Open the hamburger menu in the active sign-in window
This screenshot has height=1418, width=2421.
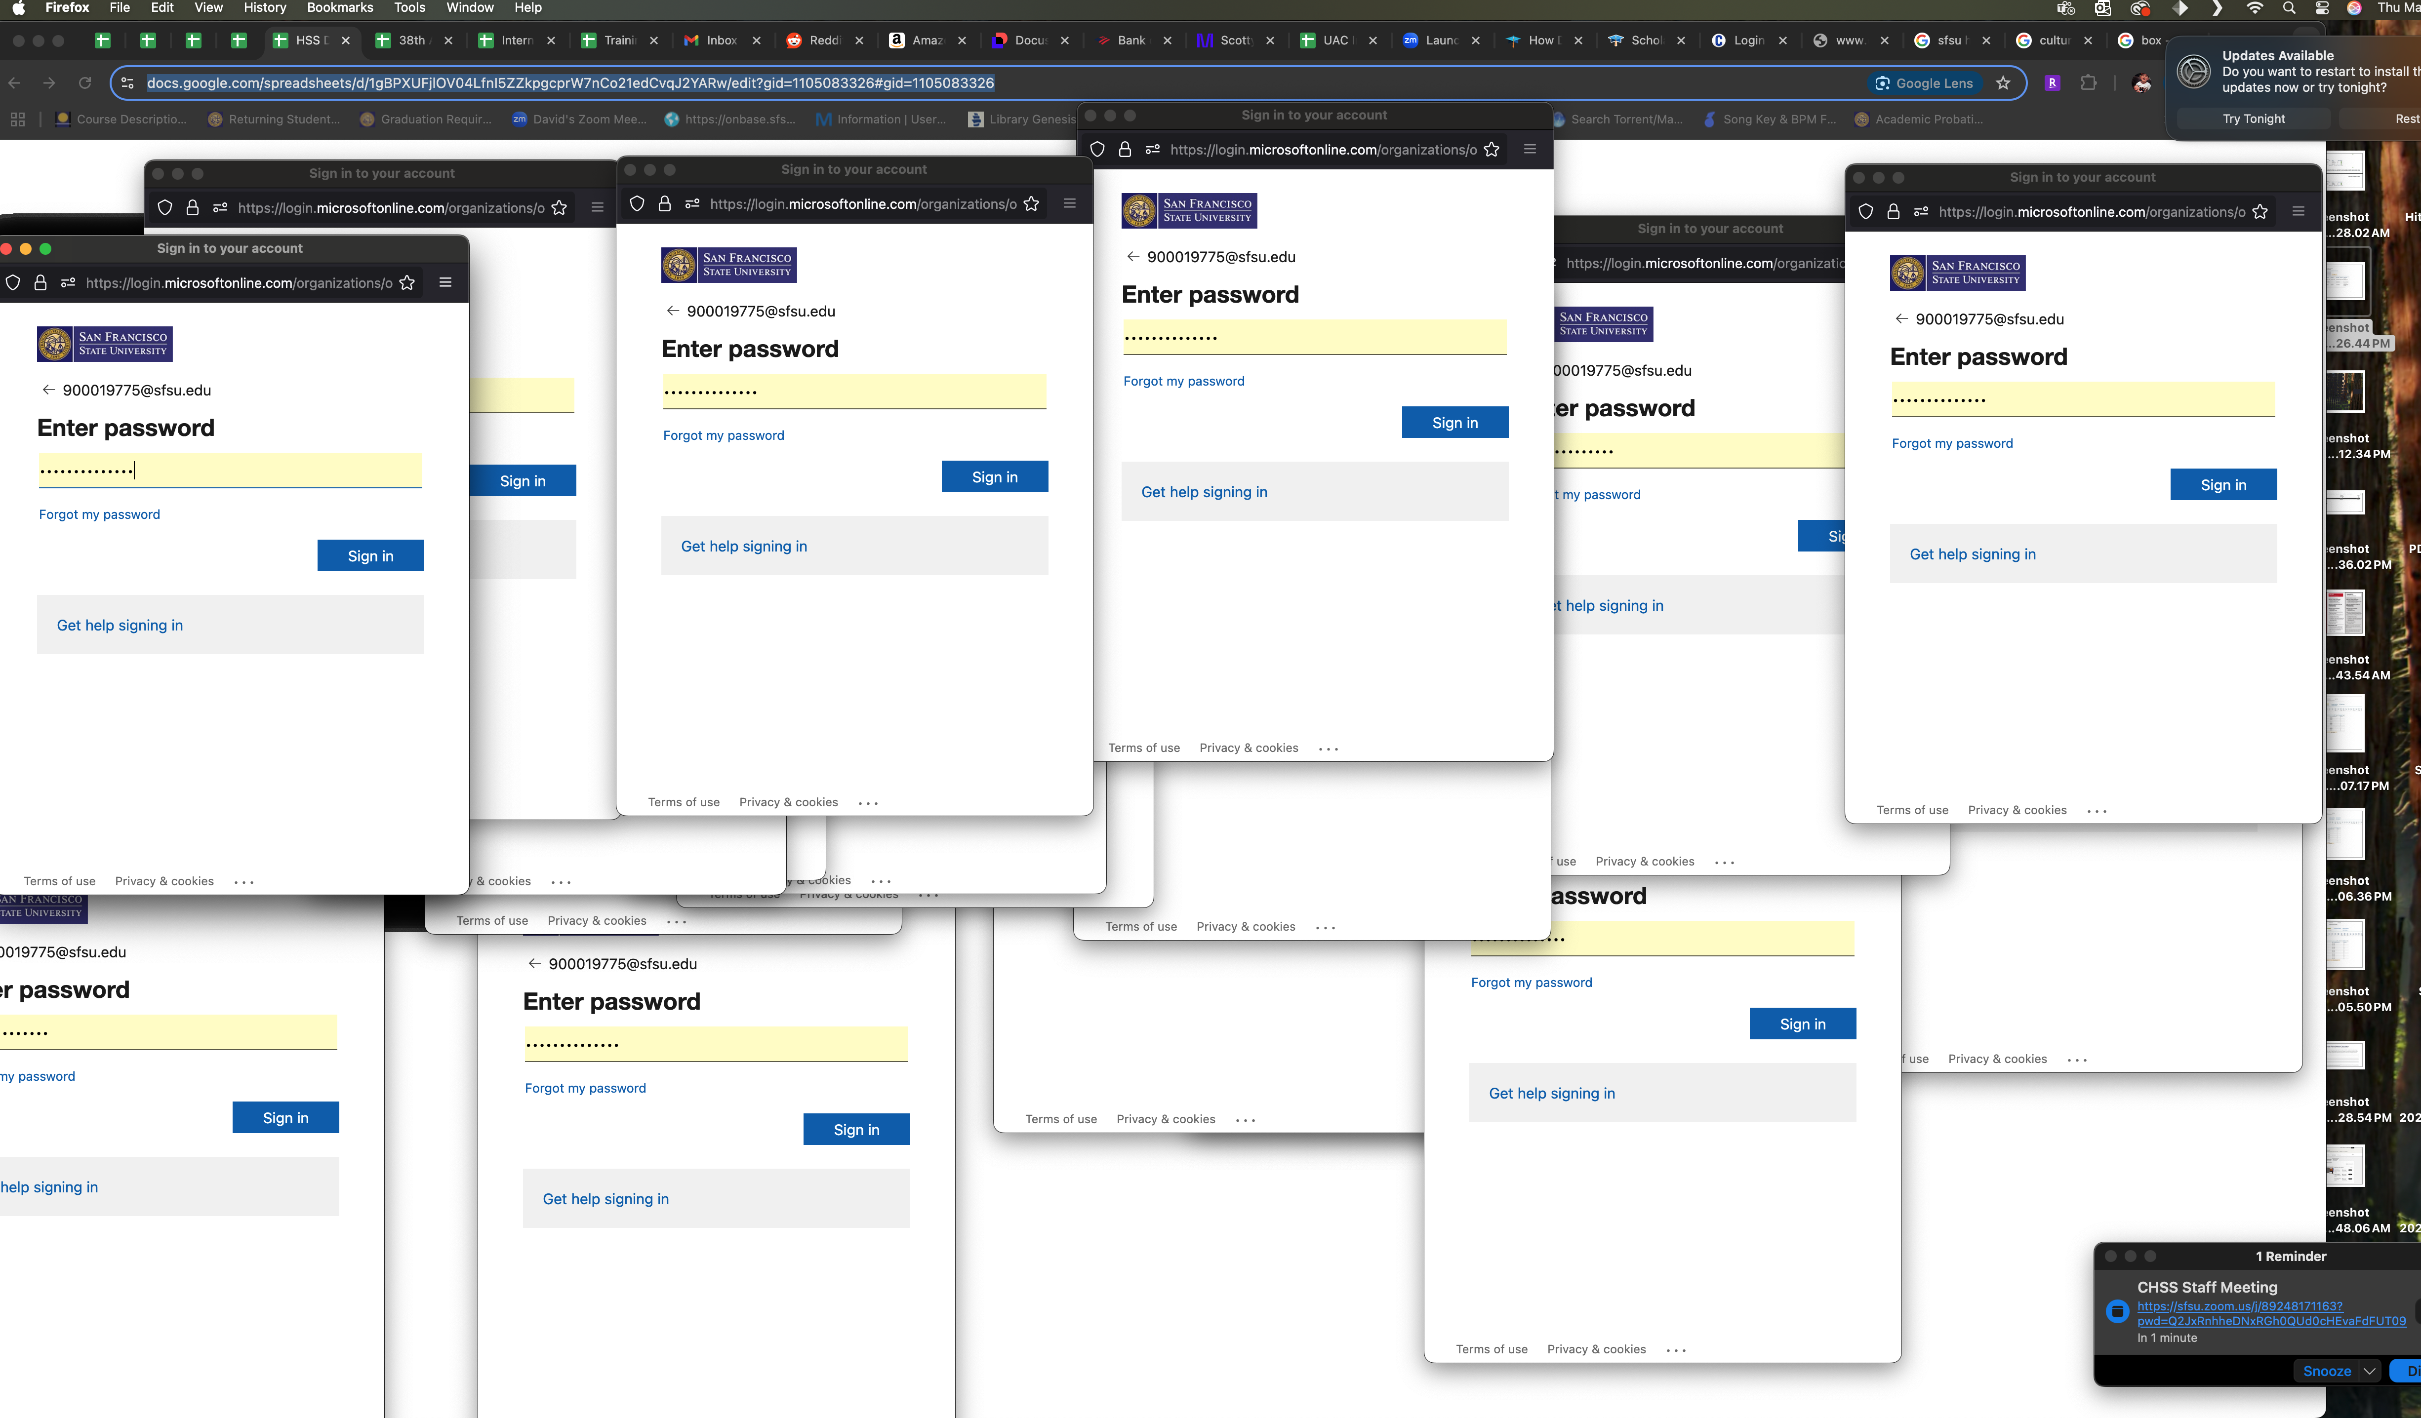tap(446, 282)
